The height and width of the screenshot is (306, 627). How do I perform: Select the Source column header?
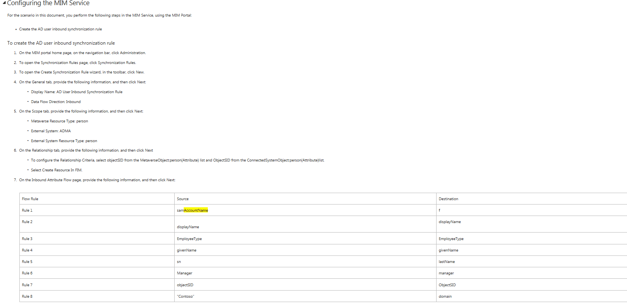[183, 199]
